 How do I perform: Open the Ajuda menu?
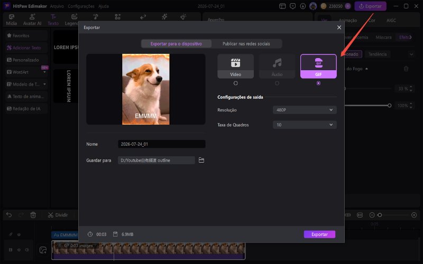pyautogui.click(x=103, y=6)
